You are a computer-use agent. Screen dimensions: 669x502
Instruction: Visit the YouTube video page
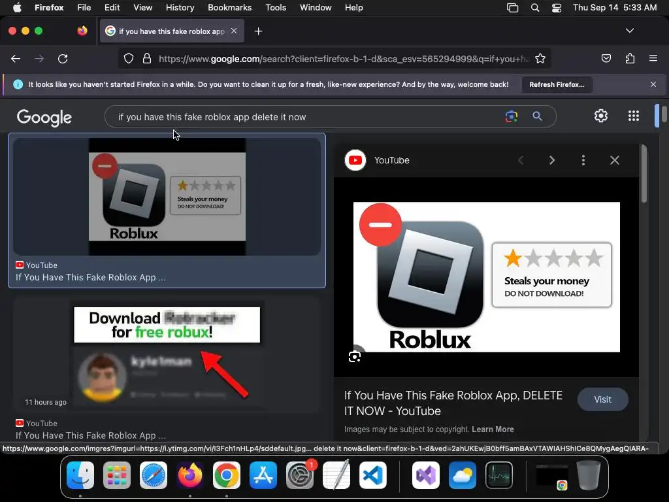tap(602, 399)
